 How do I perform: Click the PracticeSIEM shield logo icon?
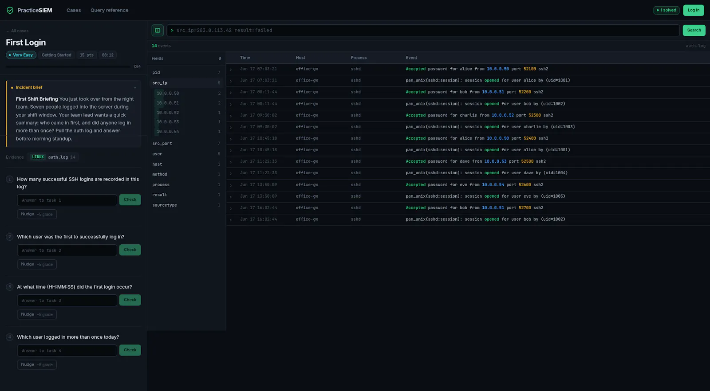point(10,10)
